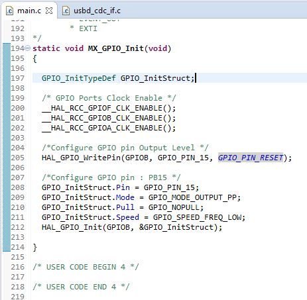Click the GPIO_InitStruct.Mode field name
This screenshot has width=307, height=300.
tap(125, 197)
